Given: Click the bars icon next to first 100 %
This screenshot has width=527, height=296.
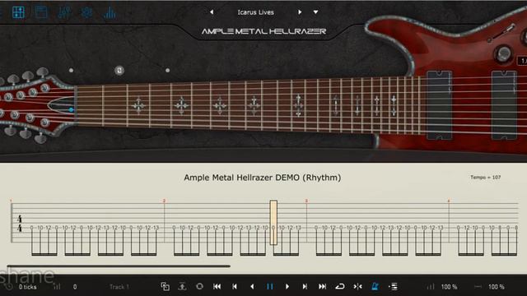Looking at the screenshot, I should click(x=430, y=287).
